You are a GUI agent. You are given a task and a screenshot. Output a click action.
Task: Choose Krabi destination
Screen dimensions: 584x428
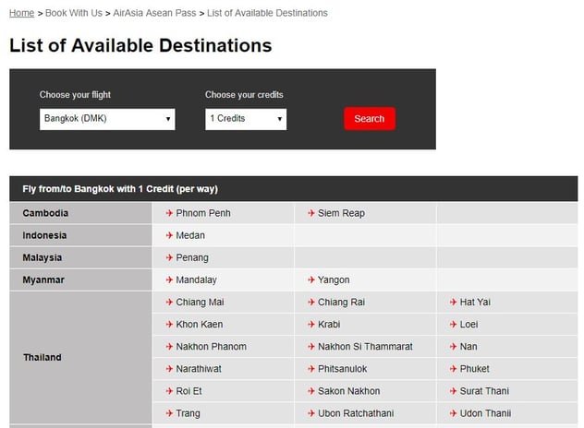coord(329,325)
